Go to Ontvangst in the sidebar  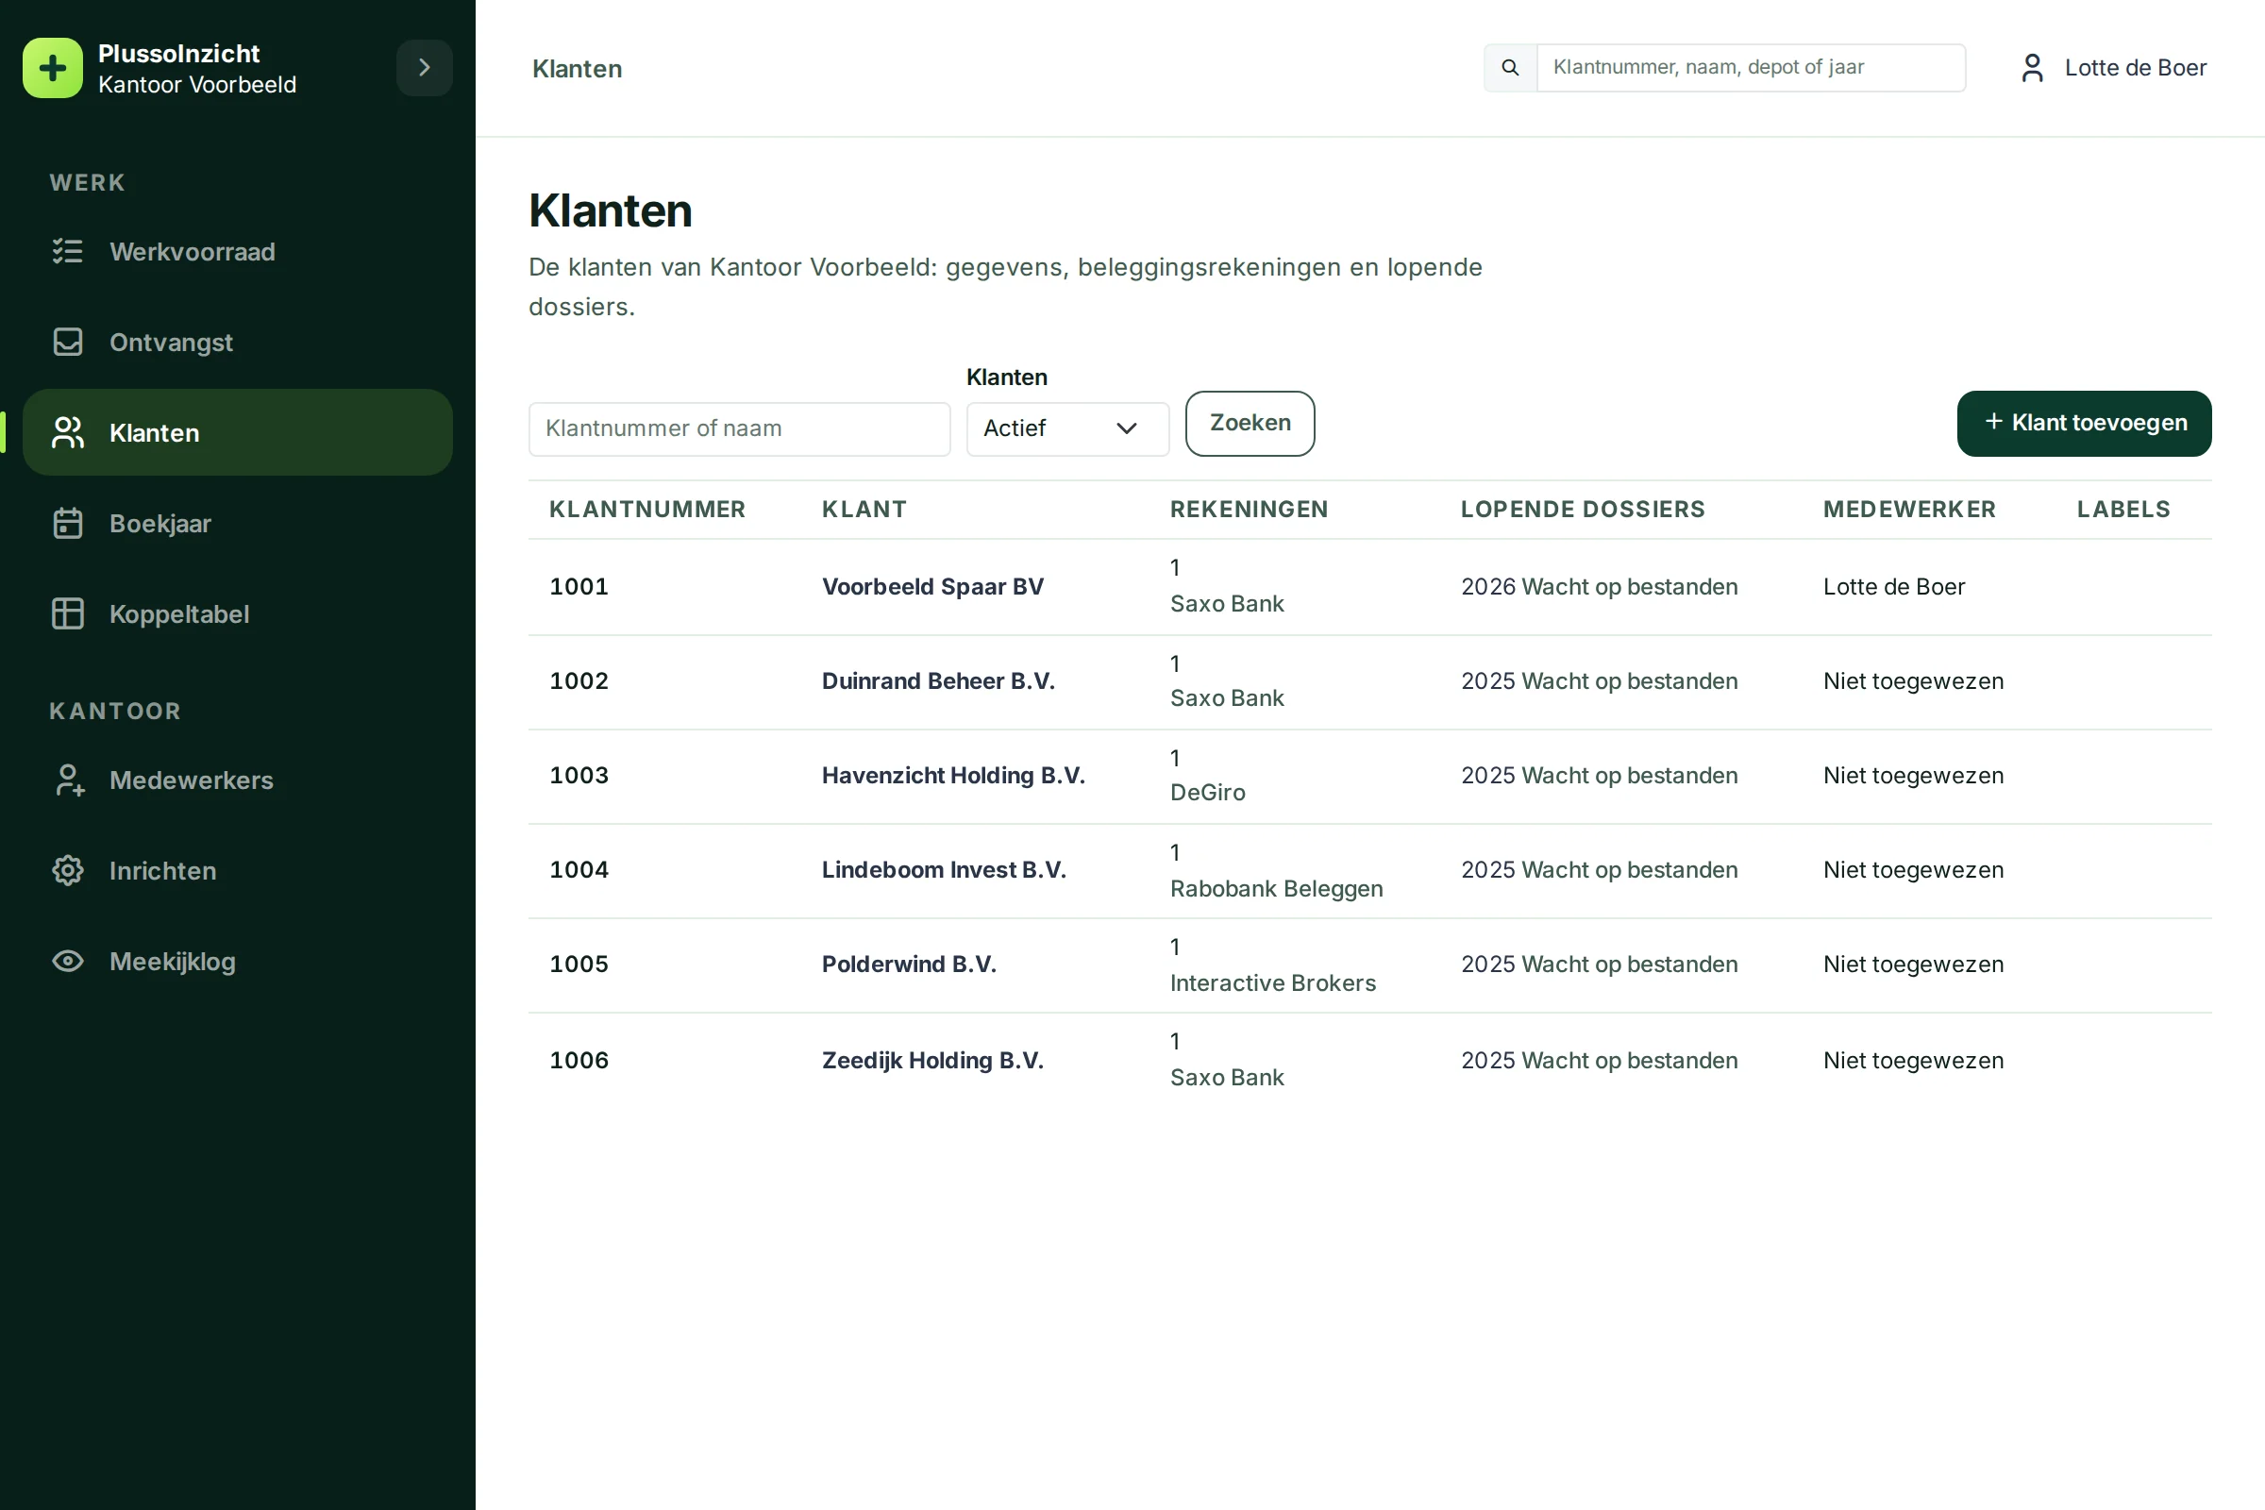click(238, 342)
